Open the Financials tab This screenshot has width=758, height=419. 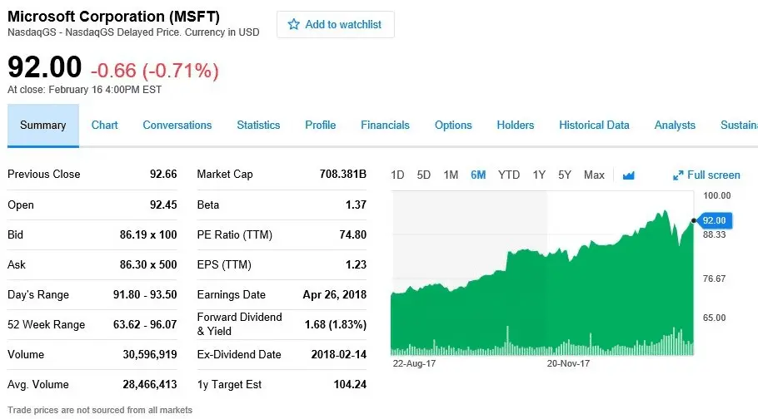[385, 126]
